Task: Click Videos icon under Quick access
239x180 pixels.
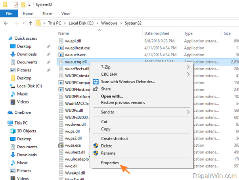Action: (x=13, y=102)
